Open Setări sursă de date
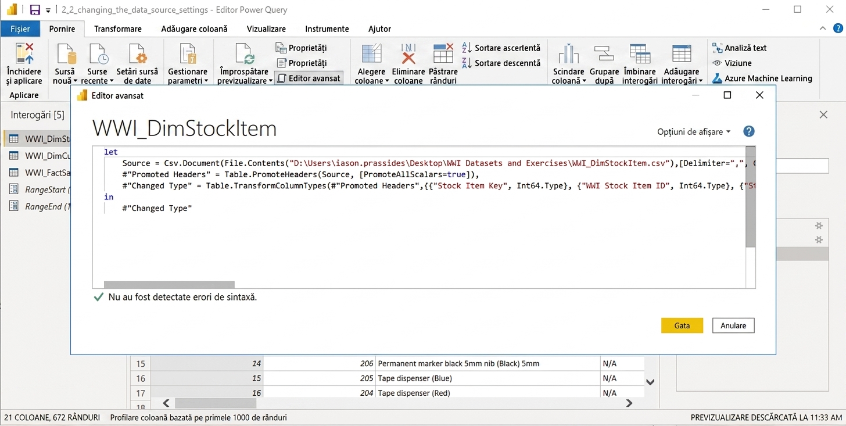This screenshot has height=426, width=846. [x=137, y=64]
